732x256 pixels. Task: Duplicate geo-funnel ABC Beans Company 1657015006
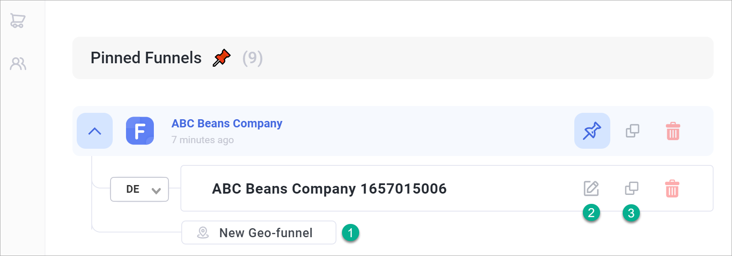(x=631, y=188)
